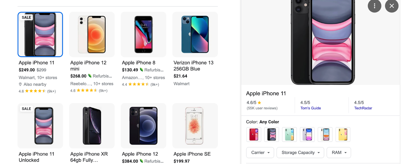The width and height of the screenshot is (401, 164).
Task: Open the TechRadar review link
Action: pos(363,108)
